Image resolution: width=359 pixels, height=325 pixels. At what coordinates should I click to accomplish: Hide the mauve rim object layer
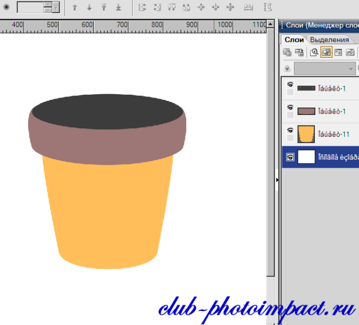pyautogui.click(x=290, y=108)
